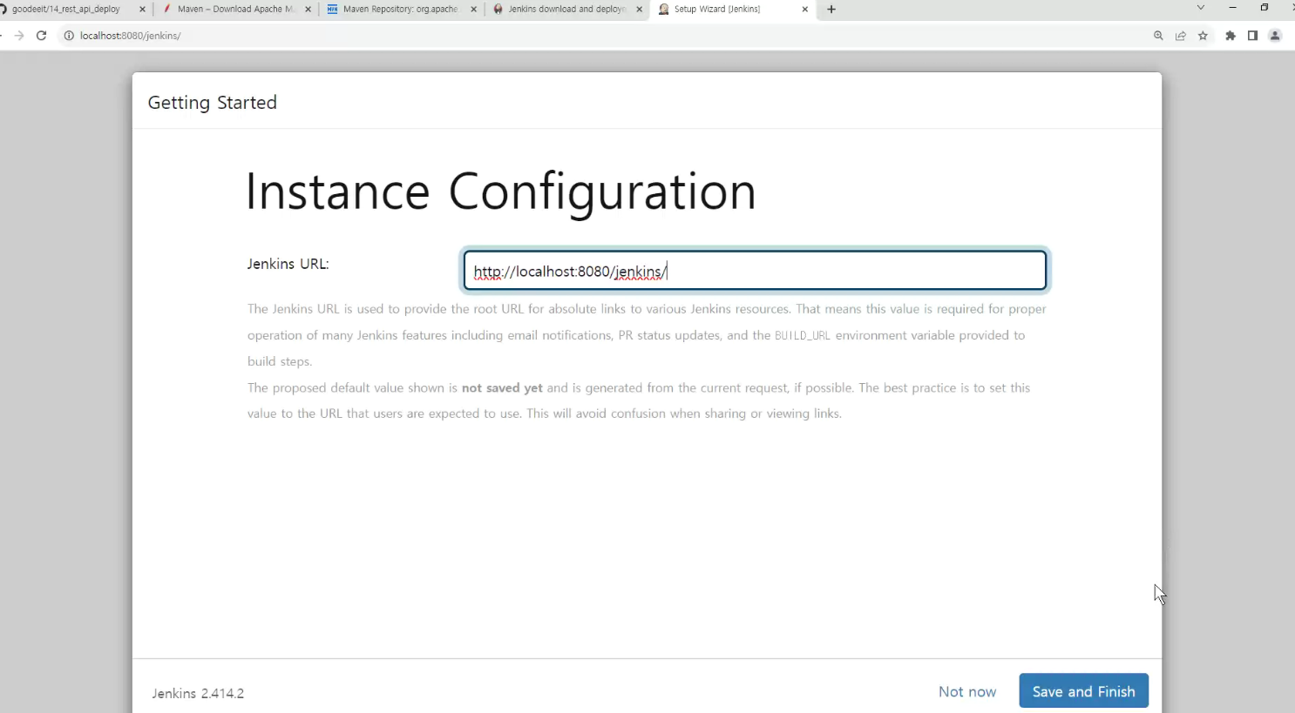Click the Jenkins download tab favicon
The height and width of the screenshot is (713, 1295).
pyautogui.click(x=498, y=10)
